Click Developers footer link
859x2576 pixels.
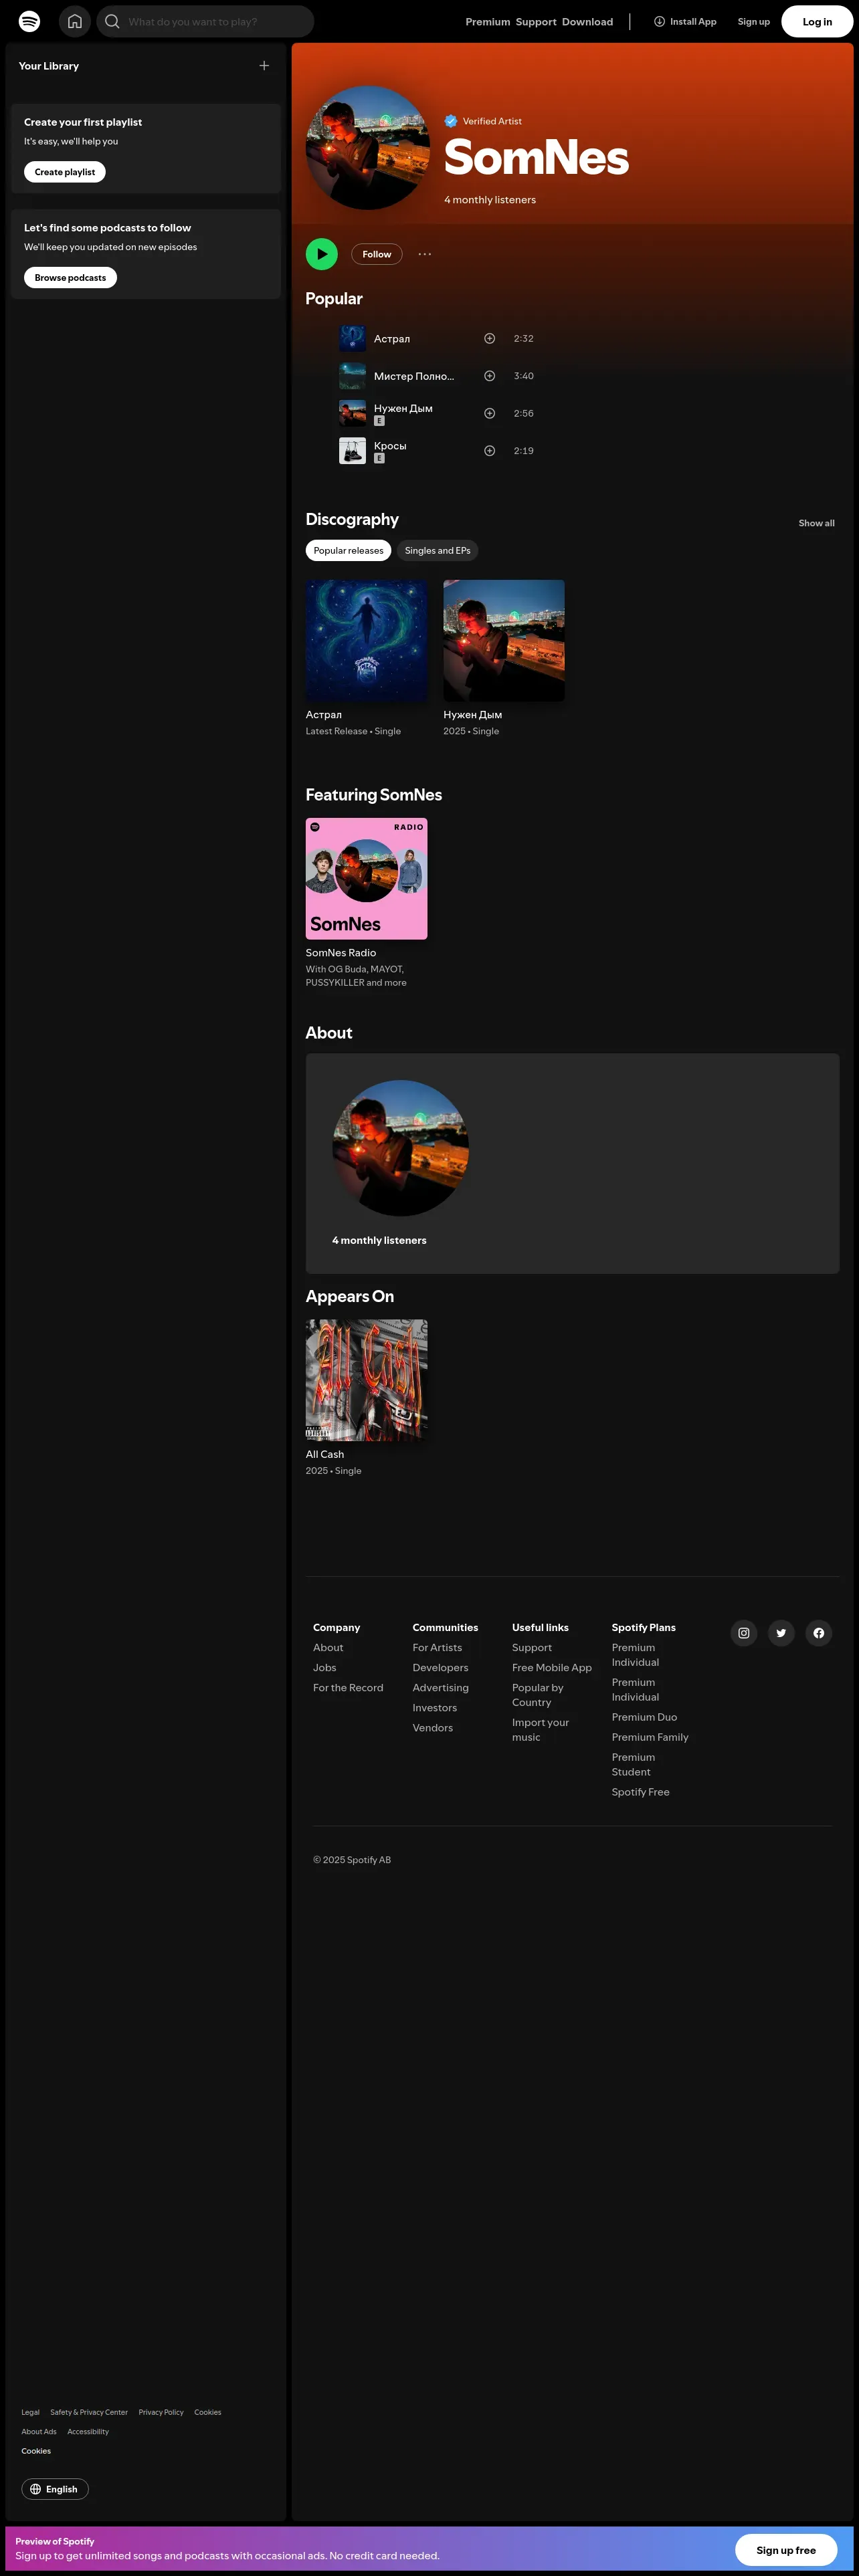coord(440,1667)
